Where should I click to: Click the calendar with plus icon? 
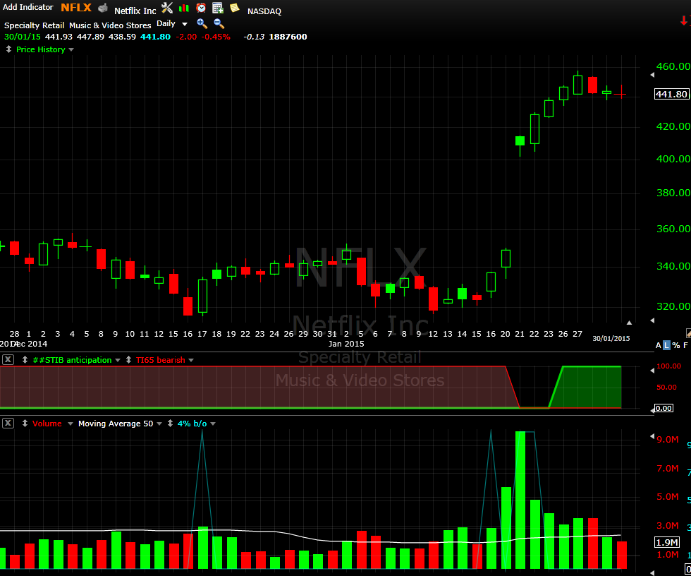[x=218, y=8]
